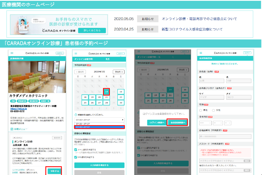The width and height of the screenshot is (262, 175).
Task: Open hamburger menu on clinic details page
Action: 12,53
